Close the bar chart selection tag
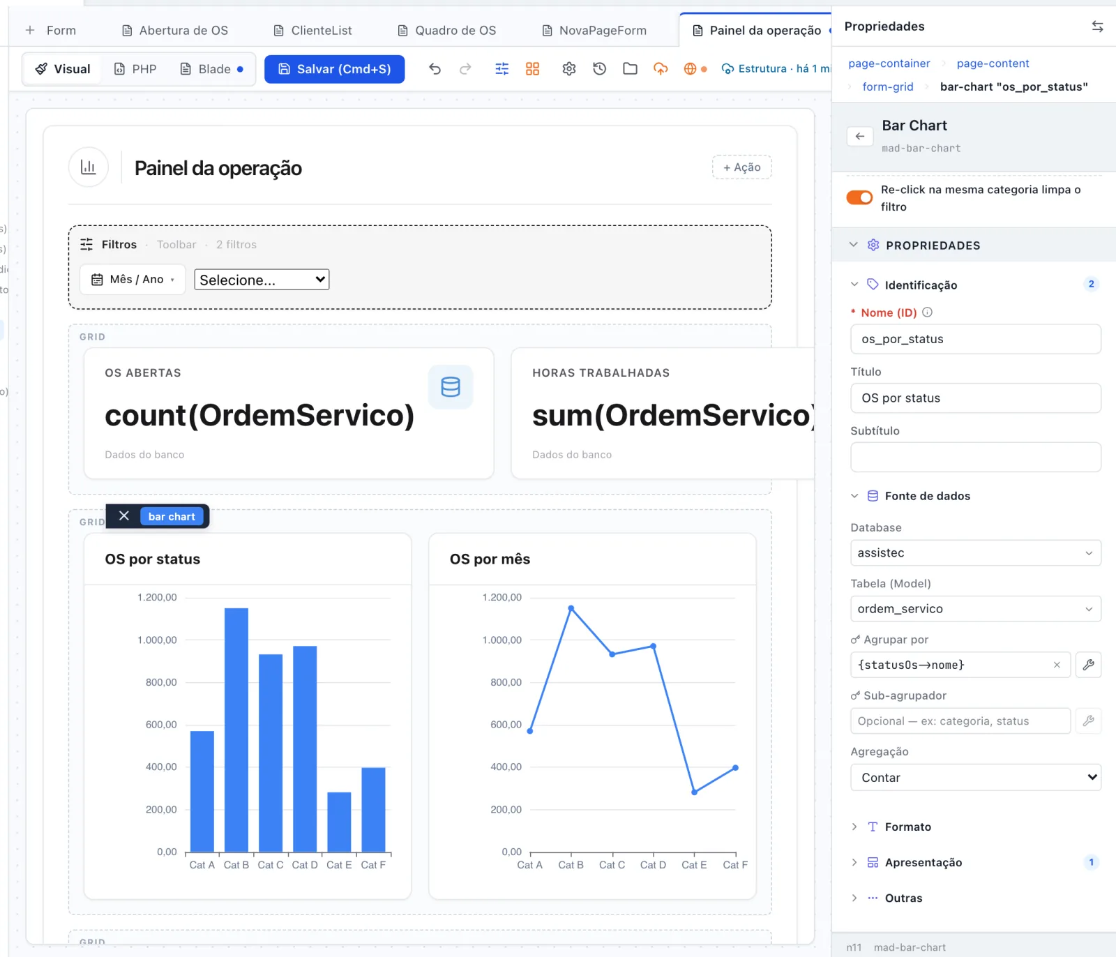 124,516
